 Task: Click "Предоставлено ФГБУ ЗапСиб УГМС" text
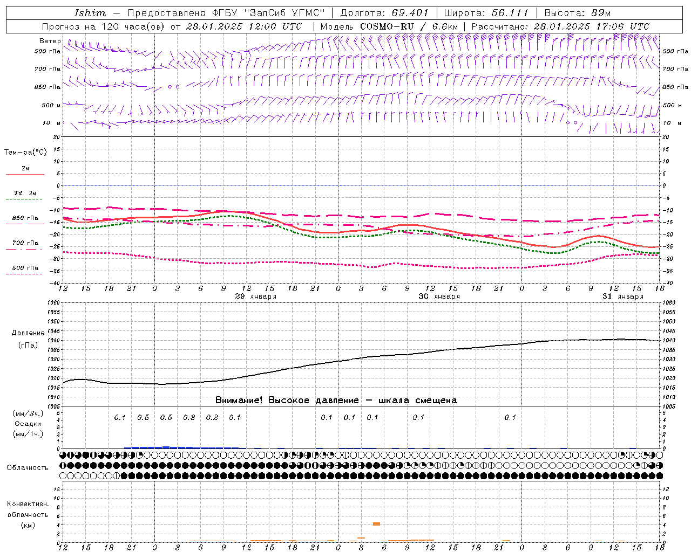click(227, 13)
